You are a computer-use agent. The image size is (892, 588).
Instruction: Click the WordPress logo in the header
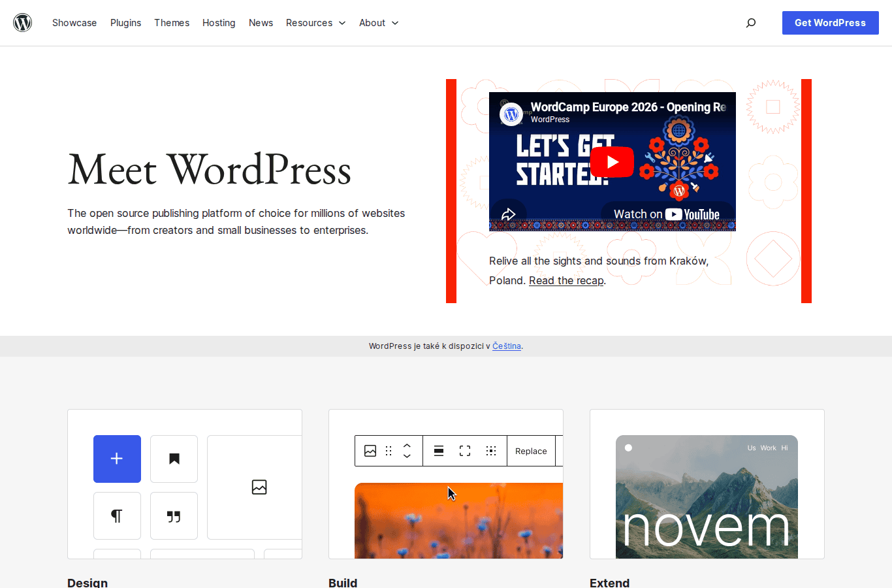23,23
